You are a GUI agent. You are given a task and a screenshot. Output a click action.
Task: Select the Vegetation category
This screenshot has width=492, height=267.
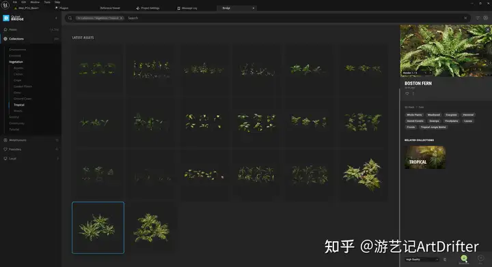16,62
